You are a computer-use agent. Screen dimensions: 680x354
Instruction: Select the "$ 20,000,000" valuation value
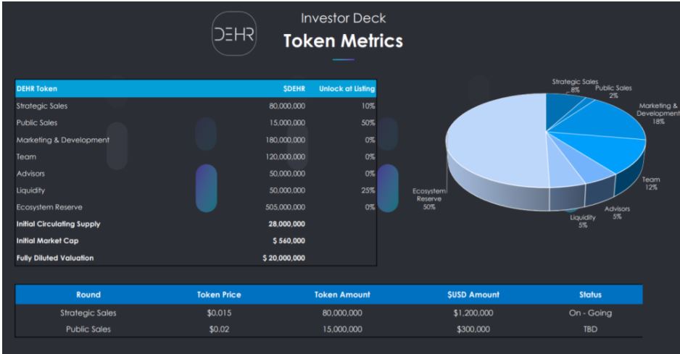(x=283, y=258)
